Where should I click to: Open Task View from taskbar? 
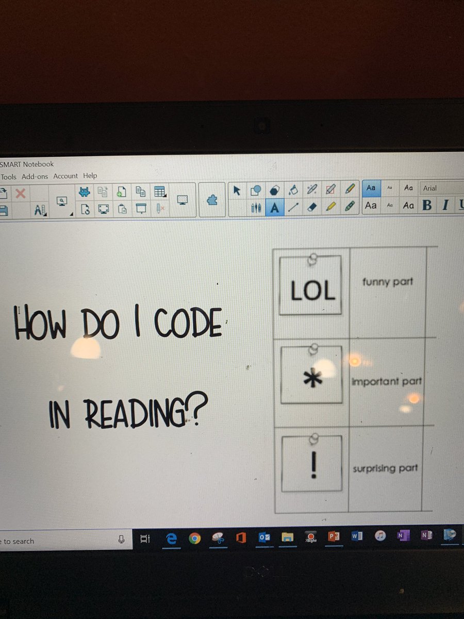coord(145,540)
